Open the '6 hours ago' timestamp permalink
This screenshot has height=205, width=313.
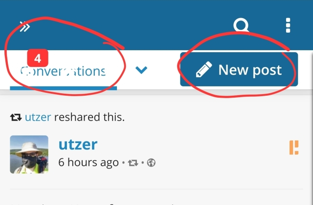click(89, 163)
